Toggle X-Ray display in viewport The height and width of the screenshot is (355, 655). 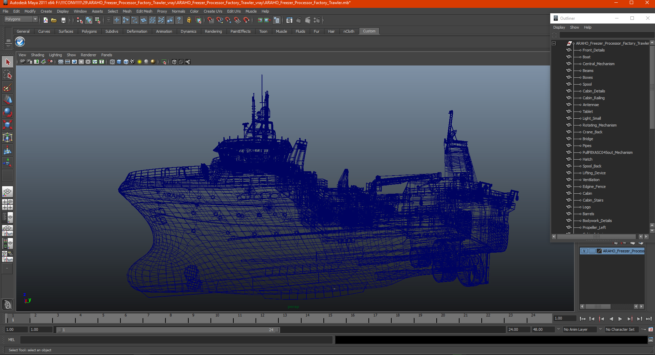(174, 62)
